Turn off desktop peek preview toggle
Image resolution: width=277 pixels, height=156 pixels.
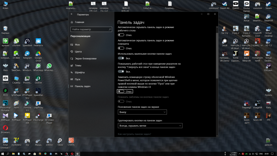coord(121,71)
